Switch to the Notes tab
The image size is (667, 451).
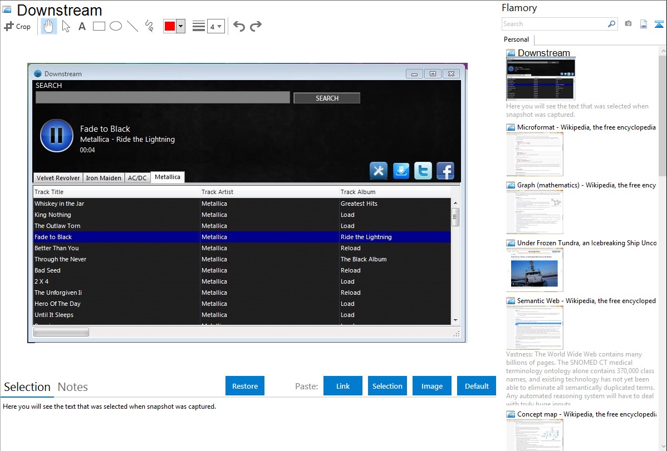click(73, 387)
